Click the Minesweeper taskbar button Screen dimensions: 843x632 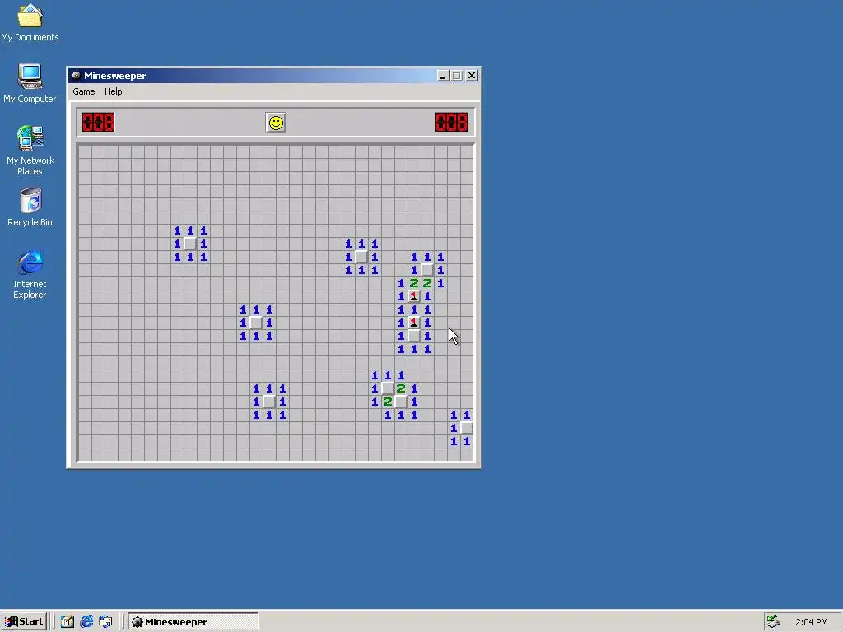(193, 622)
